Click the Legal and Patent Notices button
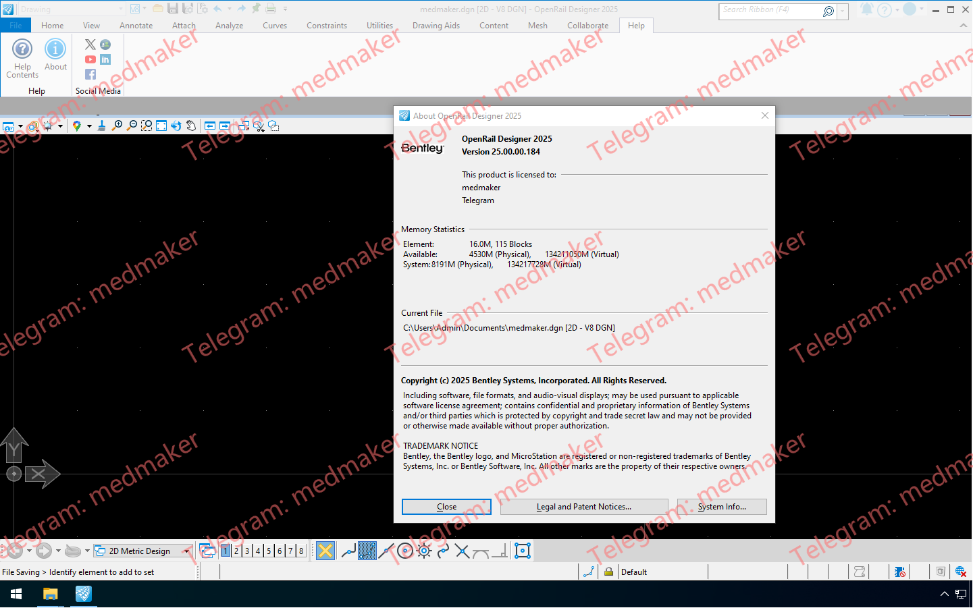The height and width of the screenshot is (608, 973). (583, 507)
